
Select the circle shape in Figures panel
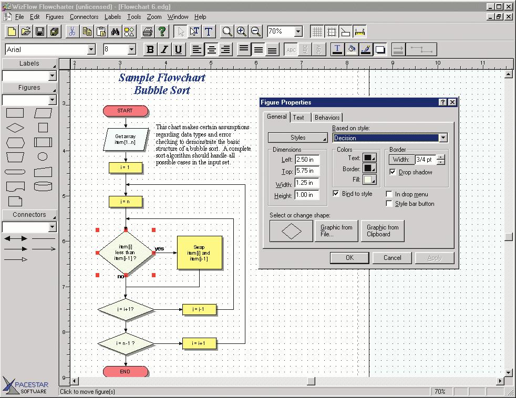click(x=43, y=156)
